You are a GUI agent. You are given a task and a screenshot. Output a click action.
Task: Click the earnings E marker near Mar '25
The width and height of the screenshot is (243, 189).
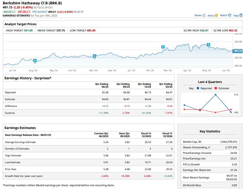pos(163,47)
